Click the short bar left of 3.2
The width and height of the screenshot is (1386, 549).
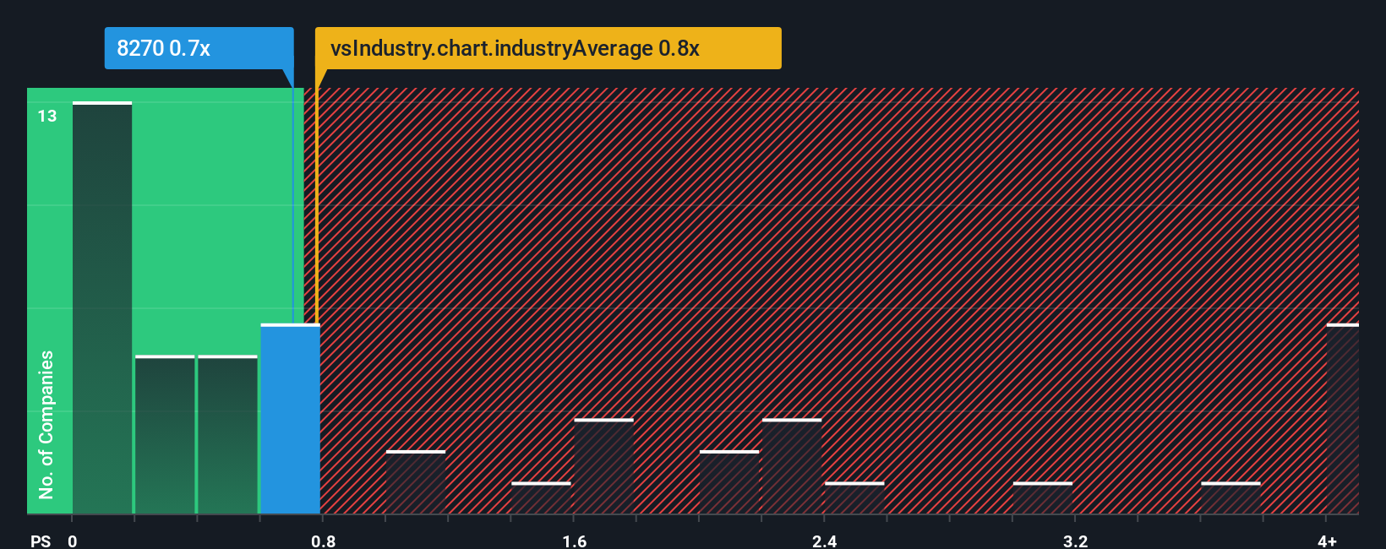pyautogui.click(x=1043, y=498)
